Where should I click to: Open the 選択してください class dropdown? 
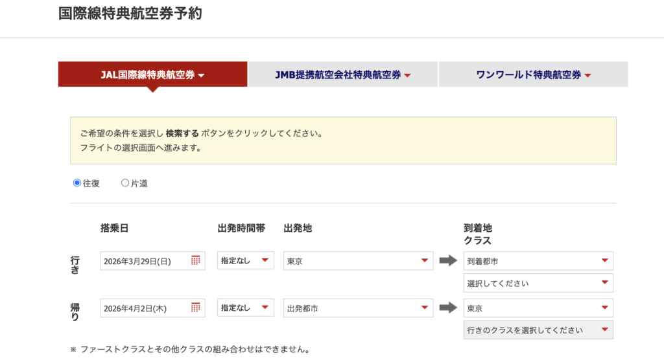[538, 283]
